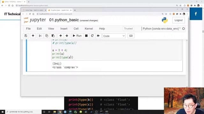The height and width of the screenshot is (114, 204).
Task: Open the File menu
Action: pos(28,29)
